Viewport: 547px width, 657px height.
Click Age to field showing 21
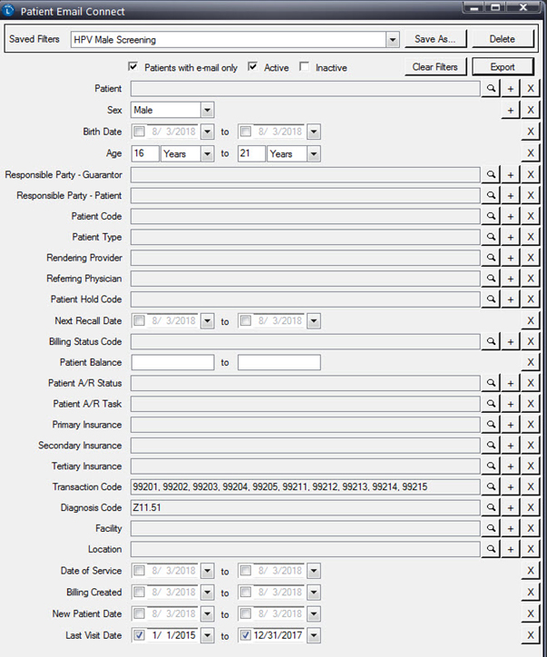pos(251,153)
